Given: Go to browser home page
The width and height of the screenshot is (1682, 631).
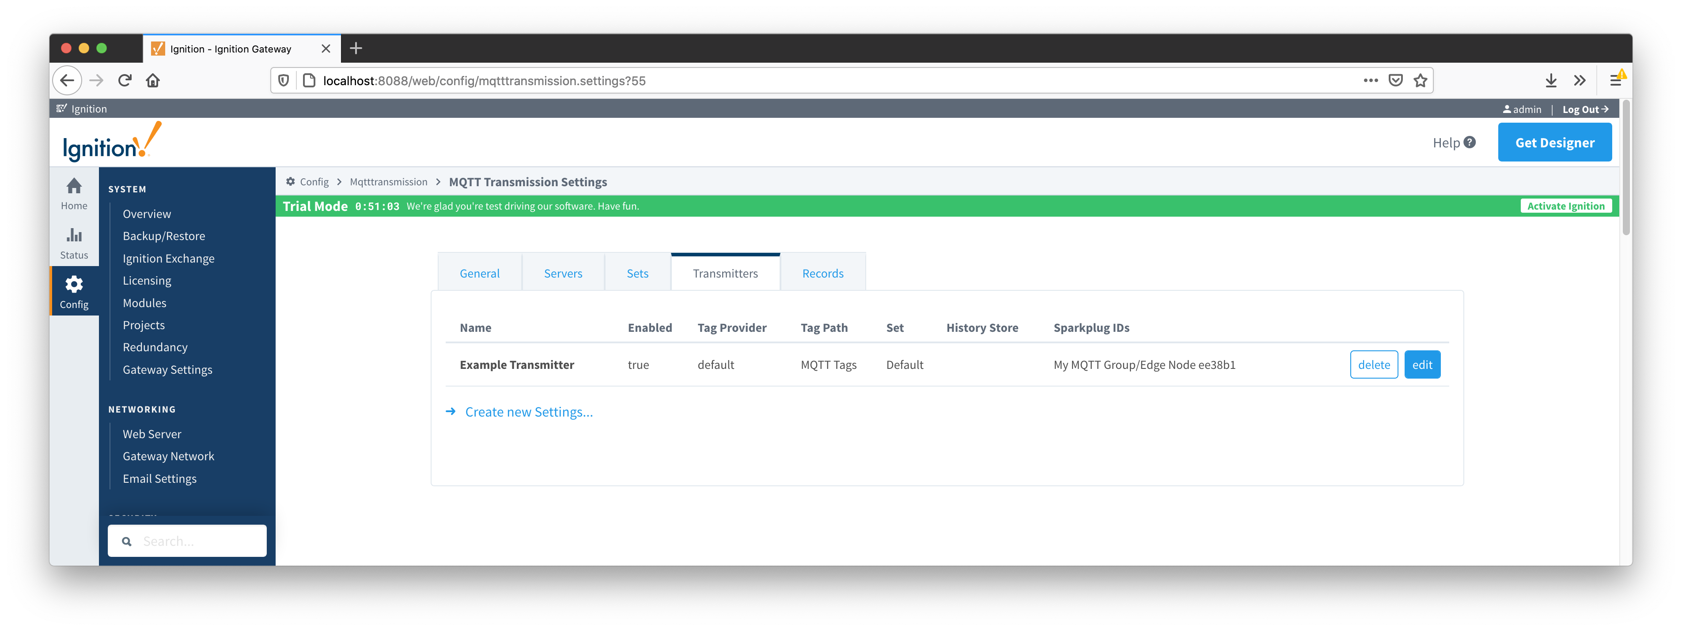Looking at the screenshot, I should (x=153, y=80).
